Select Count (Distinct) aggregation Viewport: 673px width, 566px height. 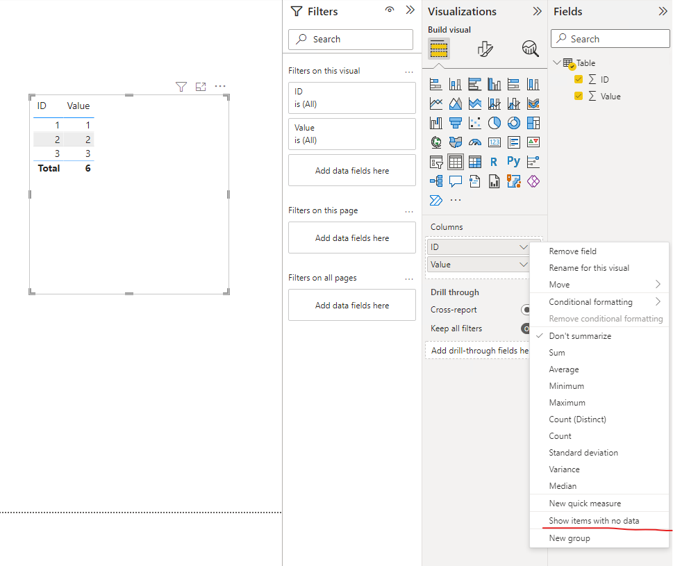[x=599, y=419]
